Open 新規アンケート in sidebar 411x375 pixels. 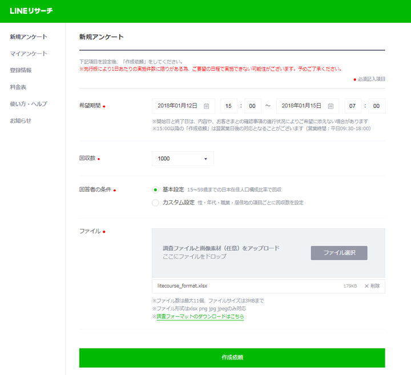point(29,37)
